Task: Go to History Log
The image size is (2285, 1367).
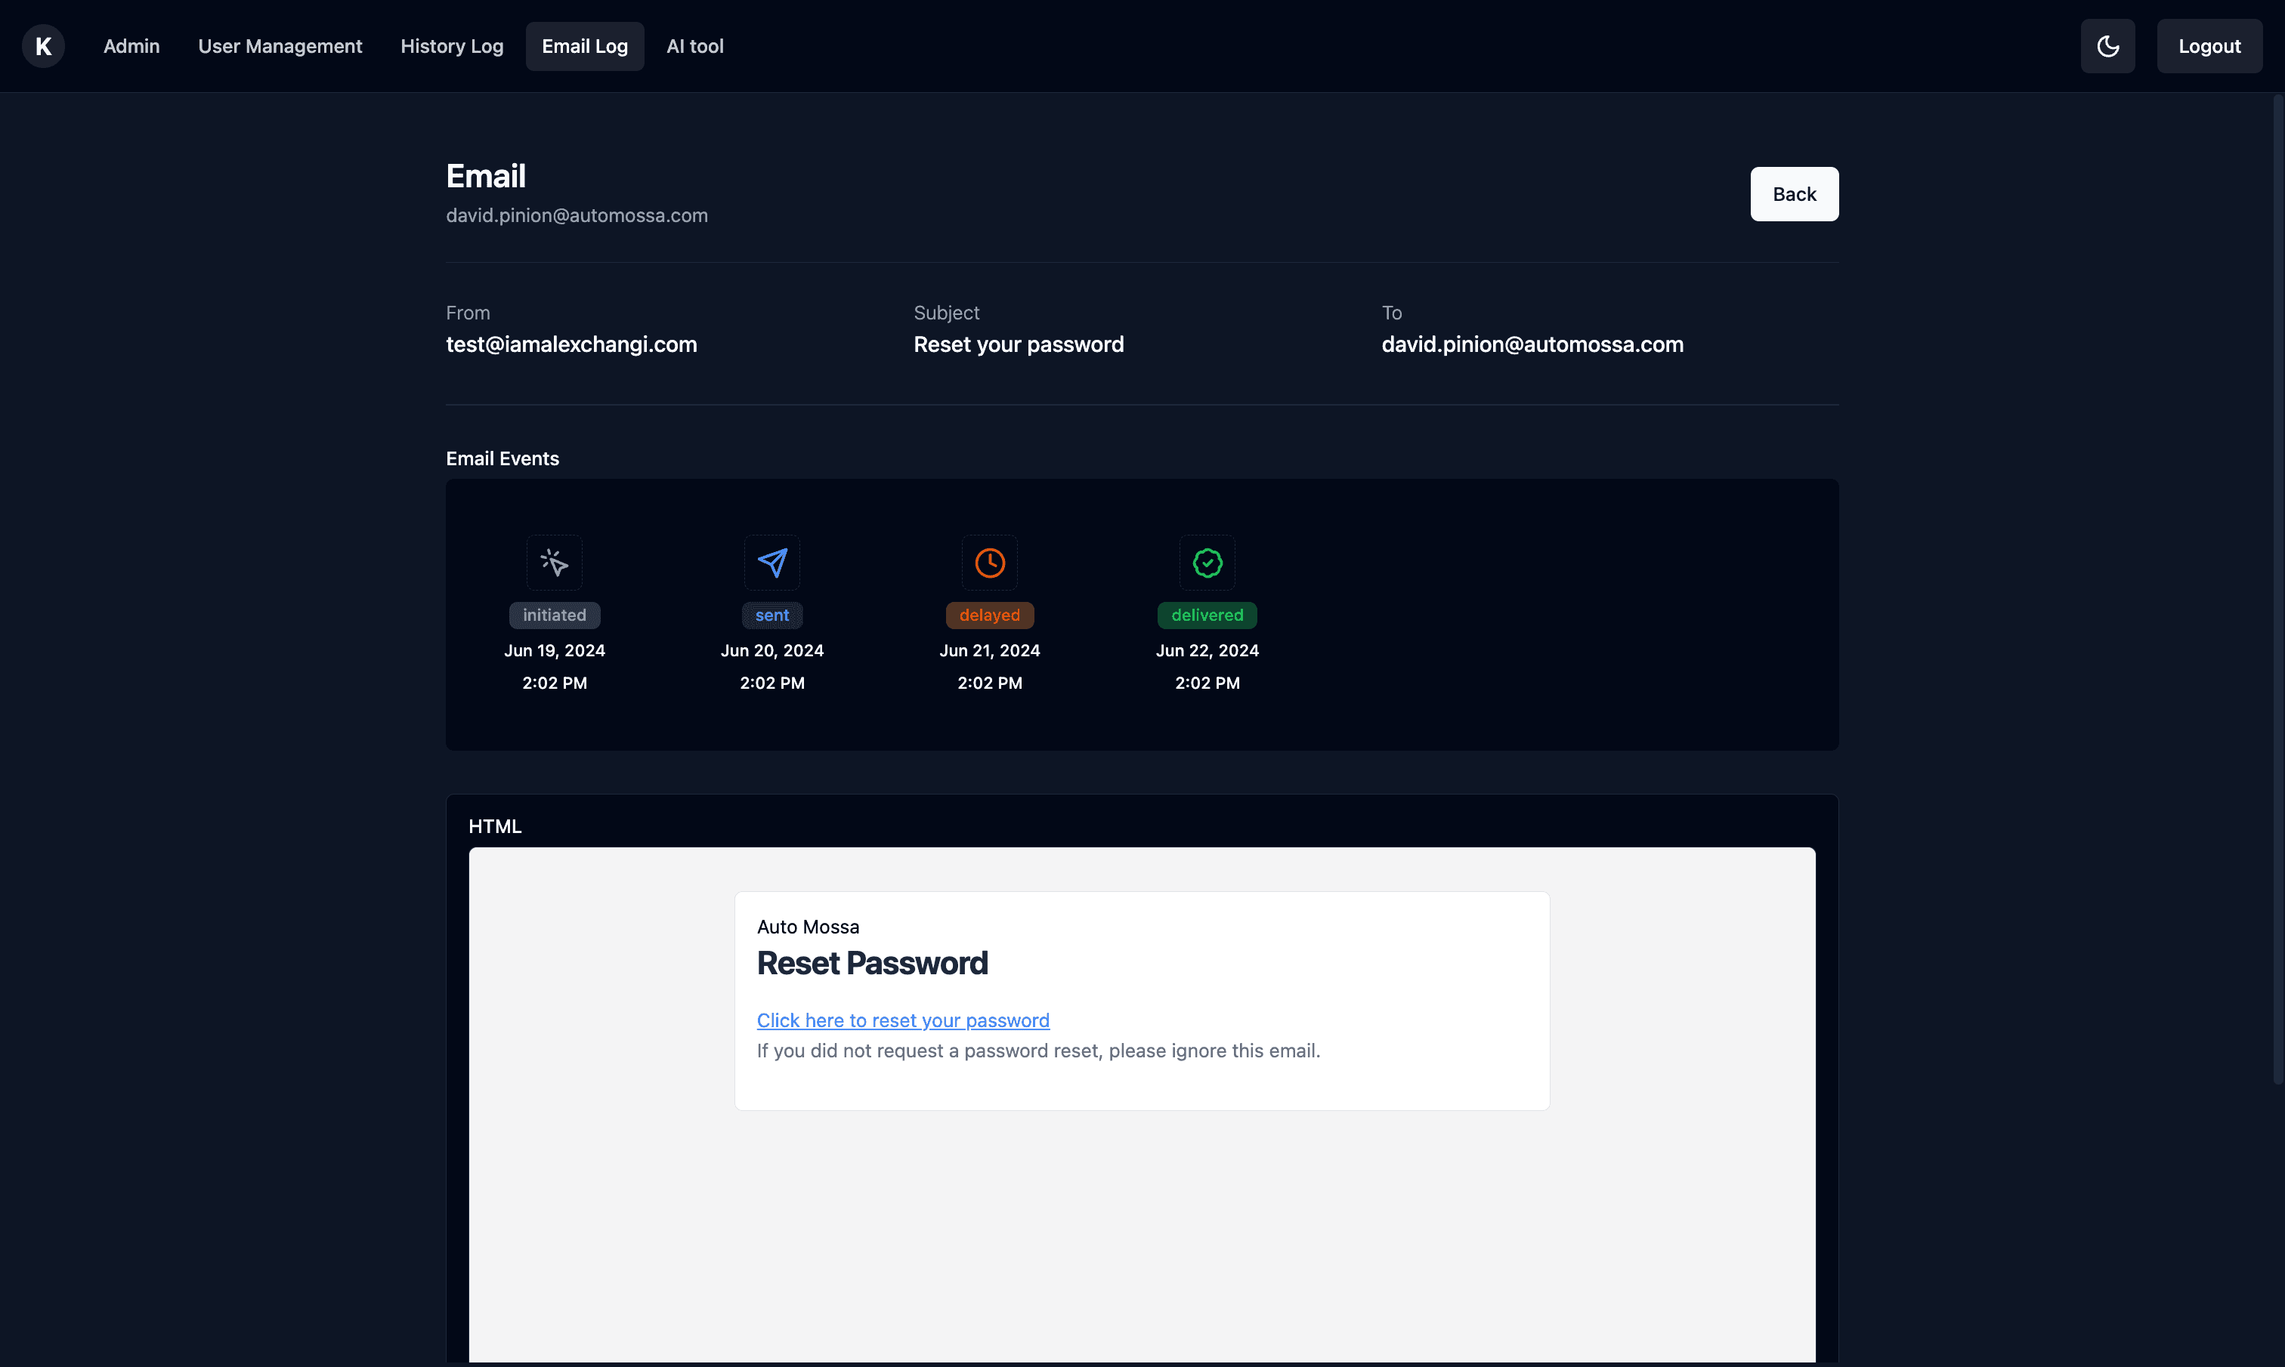Action: click(x=451, y=46)
